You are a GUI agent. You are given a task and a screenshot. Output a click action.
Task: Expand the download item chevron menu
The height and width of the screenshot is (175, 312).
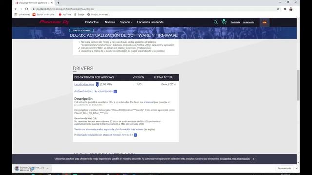pyautogui.click(x=47, y=169)
